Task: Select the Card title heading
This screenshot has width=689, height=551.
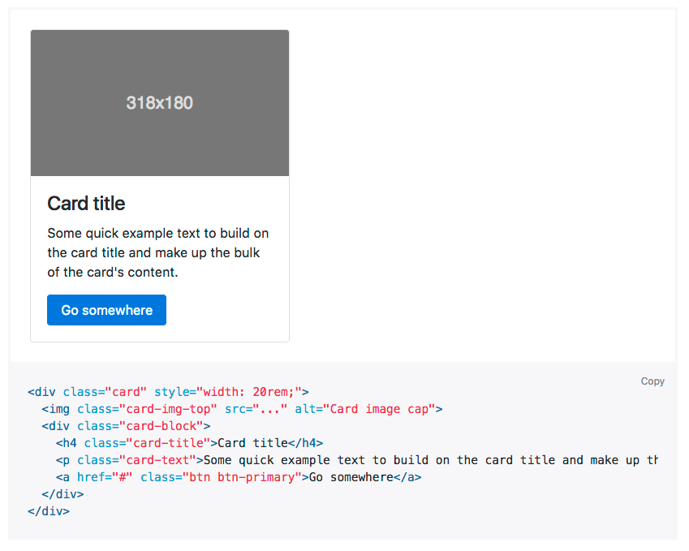Action: 86,204
